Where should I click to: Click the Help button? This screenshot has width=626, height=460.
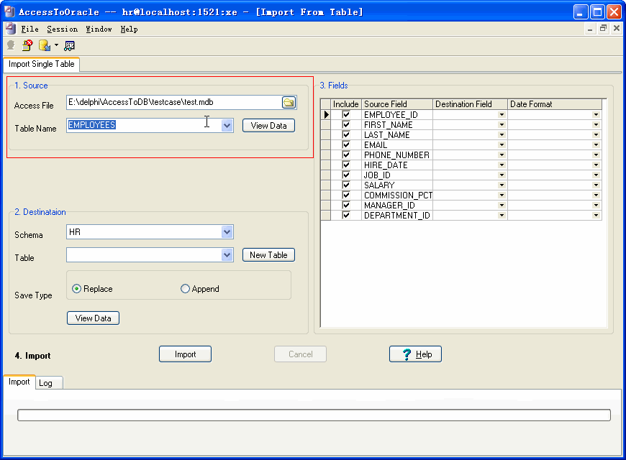415,354
